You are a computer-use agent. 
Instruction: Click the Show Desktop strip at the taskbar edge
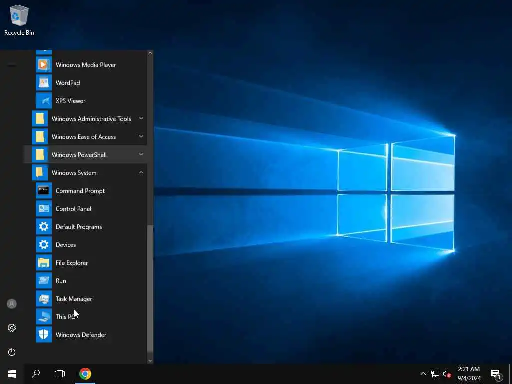pyautogui.click(x=510, y=374)
